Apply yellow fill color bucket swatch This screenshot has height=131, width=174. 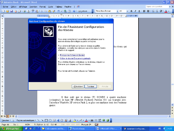coord(75,120)
